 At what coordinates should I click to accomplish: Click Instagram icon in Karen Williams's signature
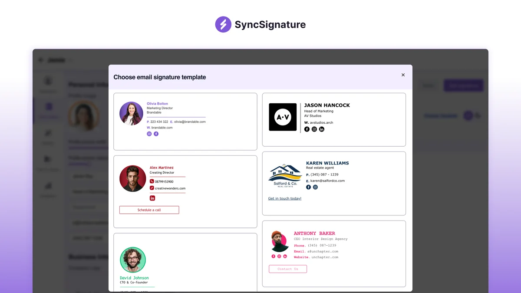(315, 187)
